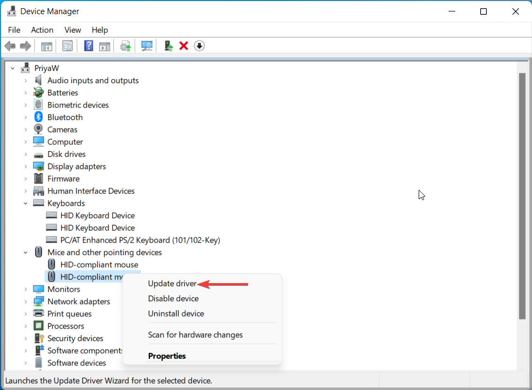Screen dimensions: 532x390
Task: Select the Monitors label
Action: pos(64,289)
